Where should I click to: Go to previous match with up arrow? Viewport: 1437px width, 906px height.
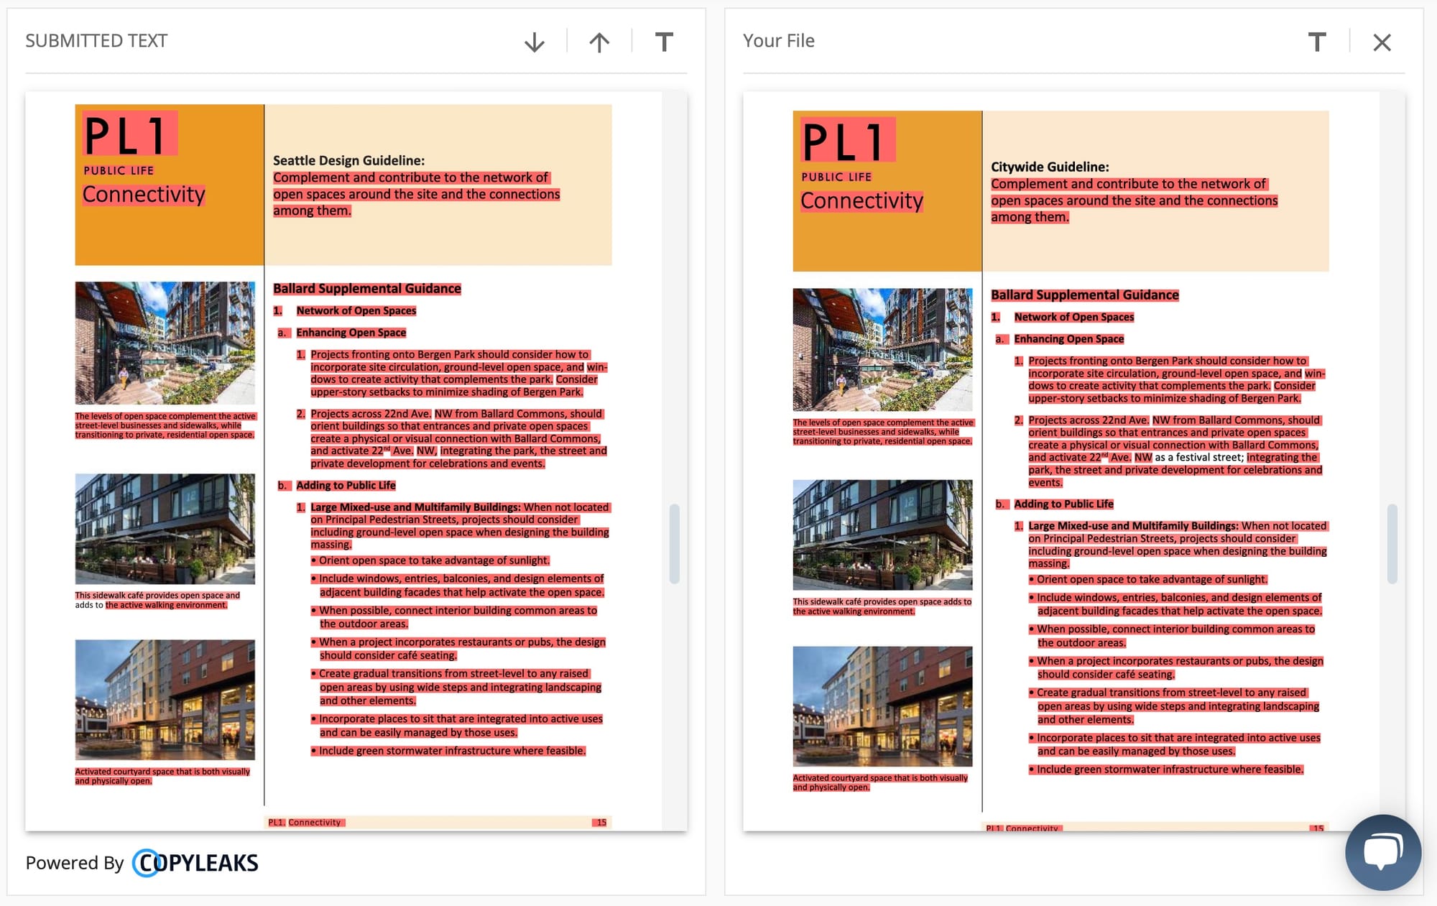[599, 42]
